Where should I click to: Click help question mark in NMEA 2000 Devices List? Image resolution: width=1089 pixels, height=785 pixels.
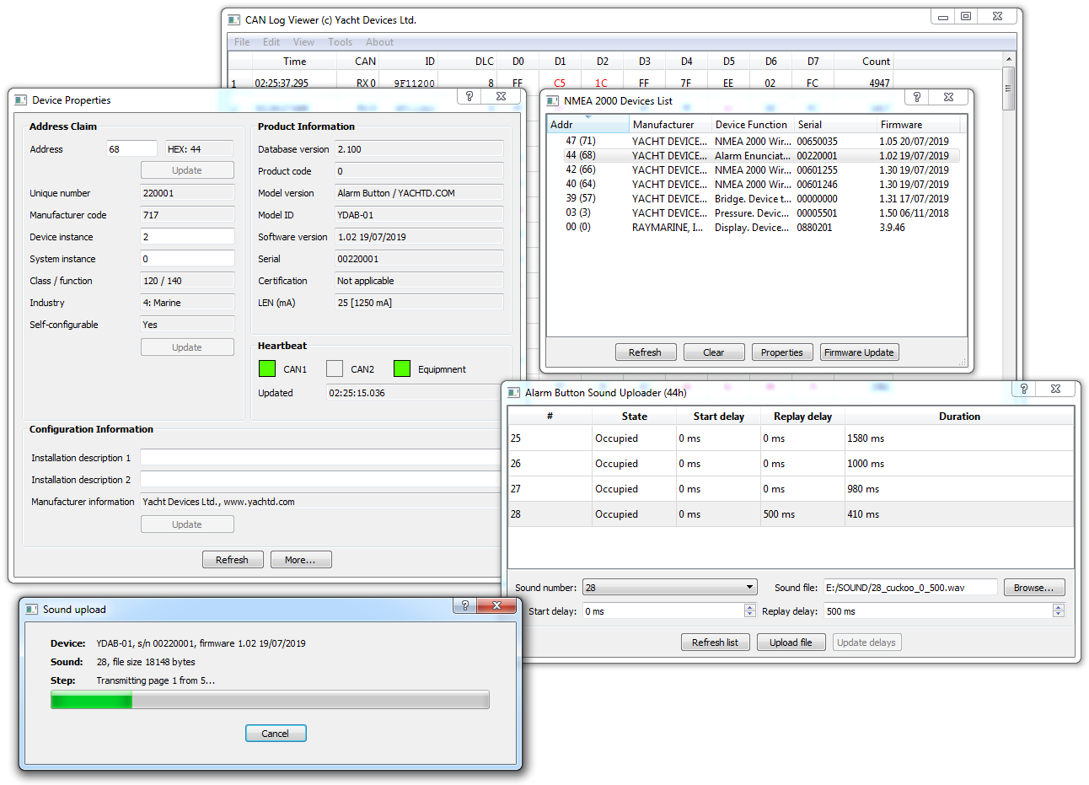(x=917, y=97)
